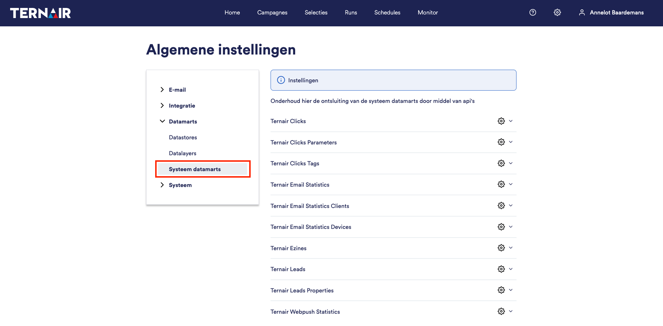The width and height of the screenshot is (663, 326).
Task: Select Datastores in the sidebar
Action: 183,138
